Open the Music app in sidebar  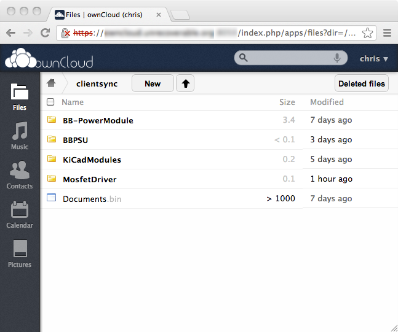tap(20, 136)
